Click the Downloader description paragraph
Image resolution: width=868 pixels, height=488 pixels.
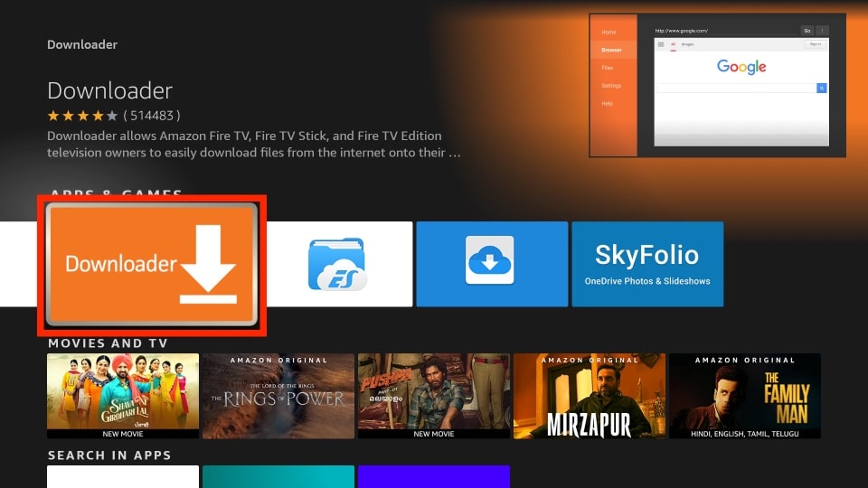253,144
